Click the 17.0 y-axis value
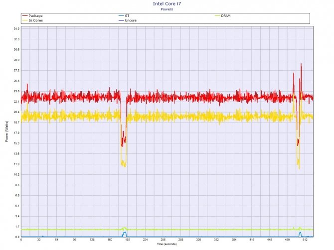Image resolution: width=334 pixels, height=250 pixels. (x=16, y=133)
